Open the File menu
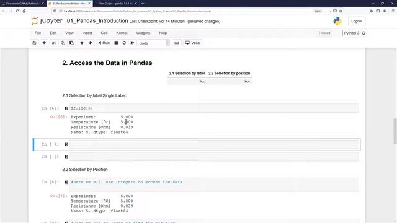Image resolution: width=397 pixels, height=223 pixels. [38, 33]
